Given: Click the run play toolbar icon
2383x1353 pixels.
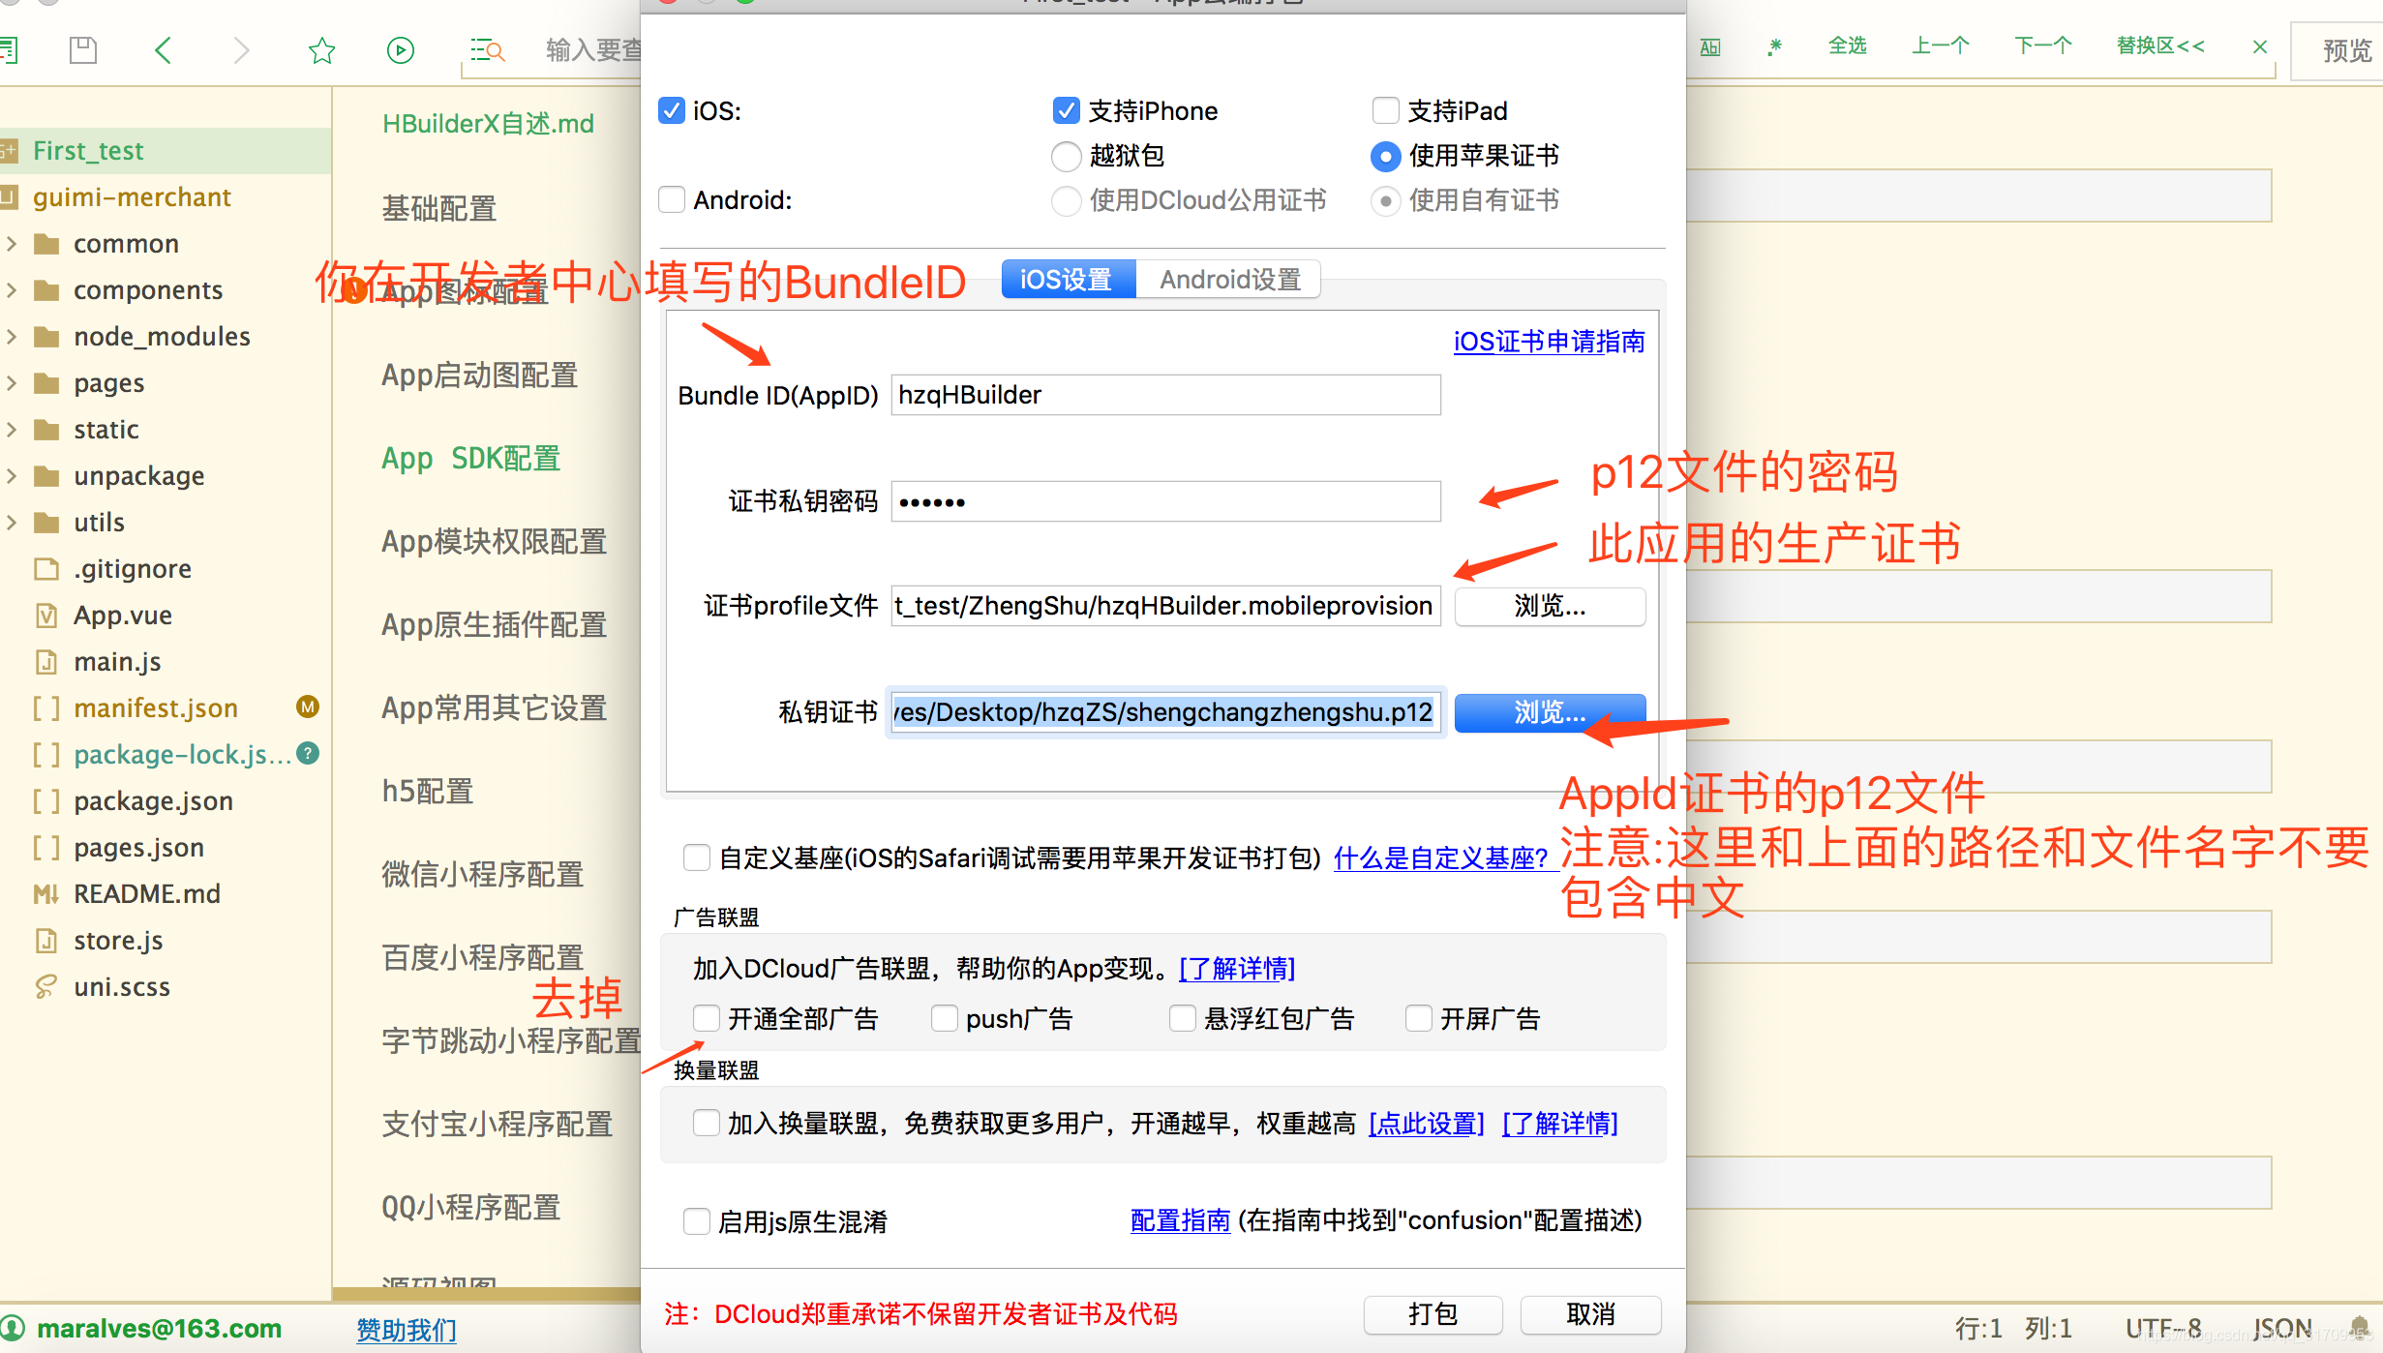Looking at the screenshot, I should (401, 50).
